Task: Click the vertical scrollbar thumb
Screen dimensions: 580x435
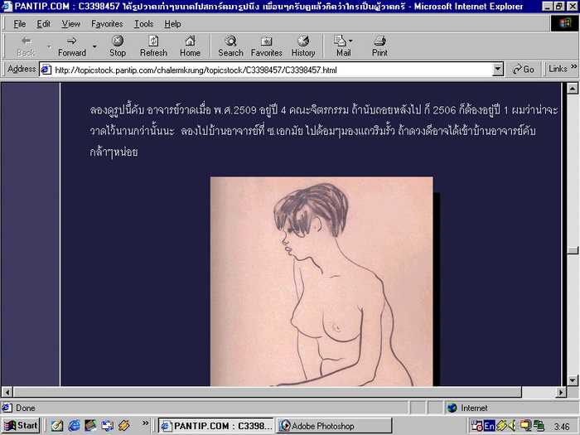Action: [573, 250]
